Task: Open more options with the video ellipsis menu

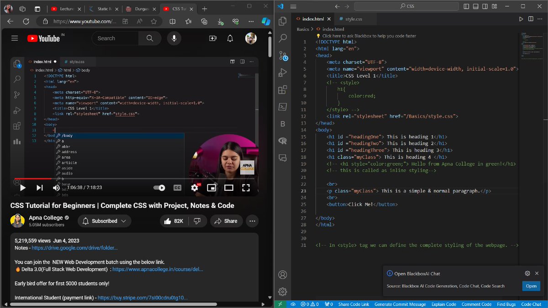Action: pos(252,221)
